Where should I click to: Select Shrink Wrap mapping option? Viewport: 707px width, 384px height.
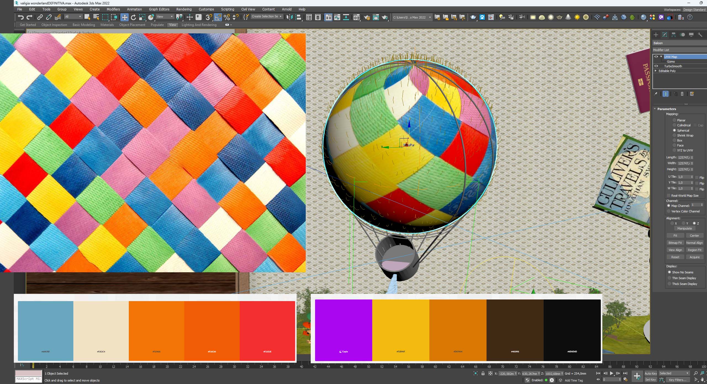click(x=674, y=135)
